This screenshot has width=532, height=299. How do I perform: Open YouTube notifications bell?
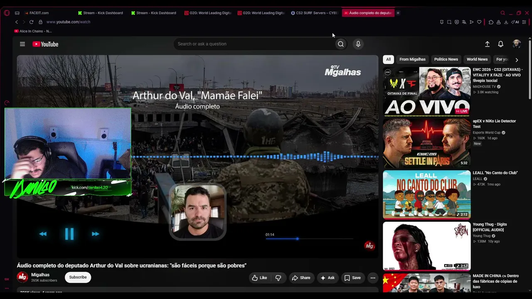pyautogui.click(x=501, y=44)
